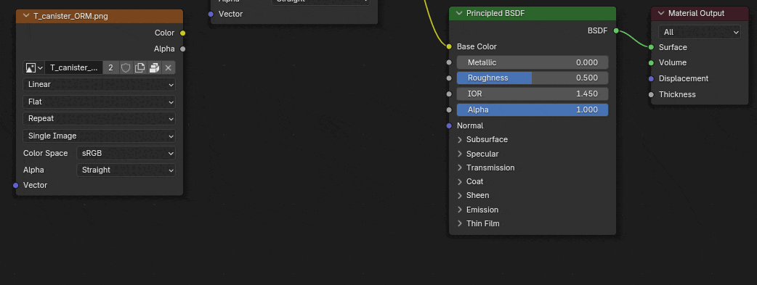
Task: Click the Roughness value slider
Action: point(532,78)
